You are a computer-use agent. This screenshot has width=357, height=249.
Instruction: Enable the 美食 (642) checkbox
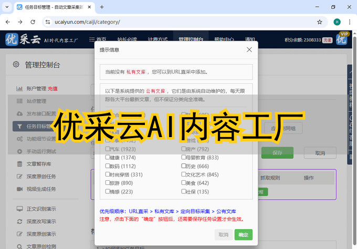pyautogui.click(x=184, y=183)
